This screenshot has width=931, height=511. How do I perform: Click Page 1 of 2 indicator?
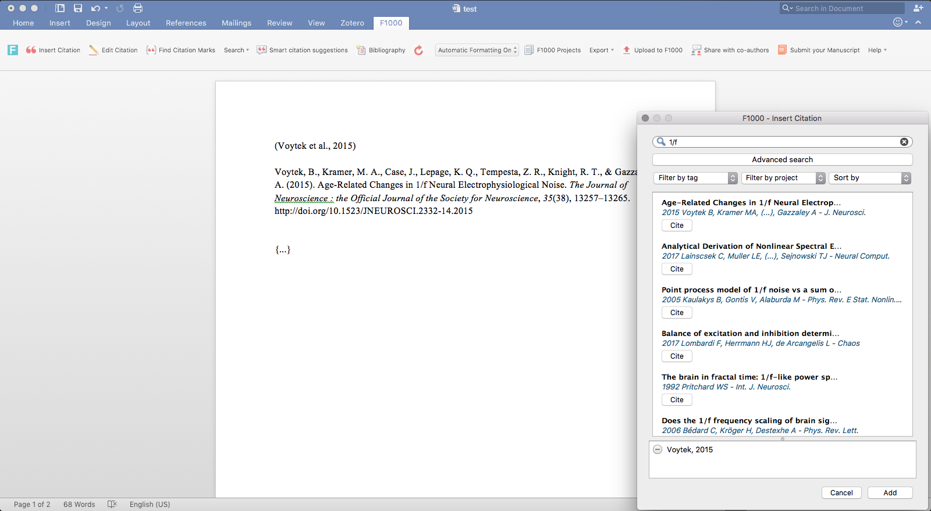pyautogui.click(x=32, y=504)
